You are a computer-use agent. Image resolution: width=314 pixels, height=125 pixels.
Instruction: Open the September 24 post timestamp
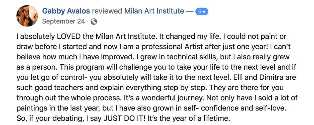63,22
